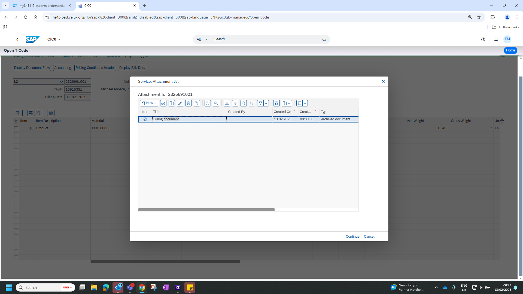This screenshot has height=294, width=523.
Task: Open the notifications bell in SAP header
Action: pos(496,39)
